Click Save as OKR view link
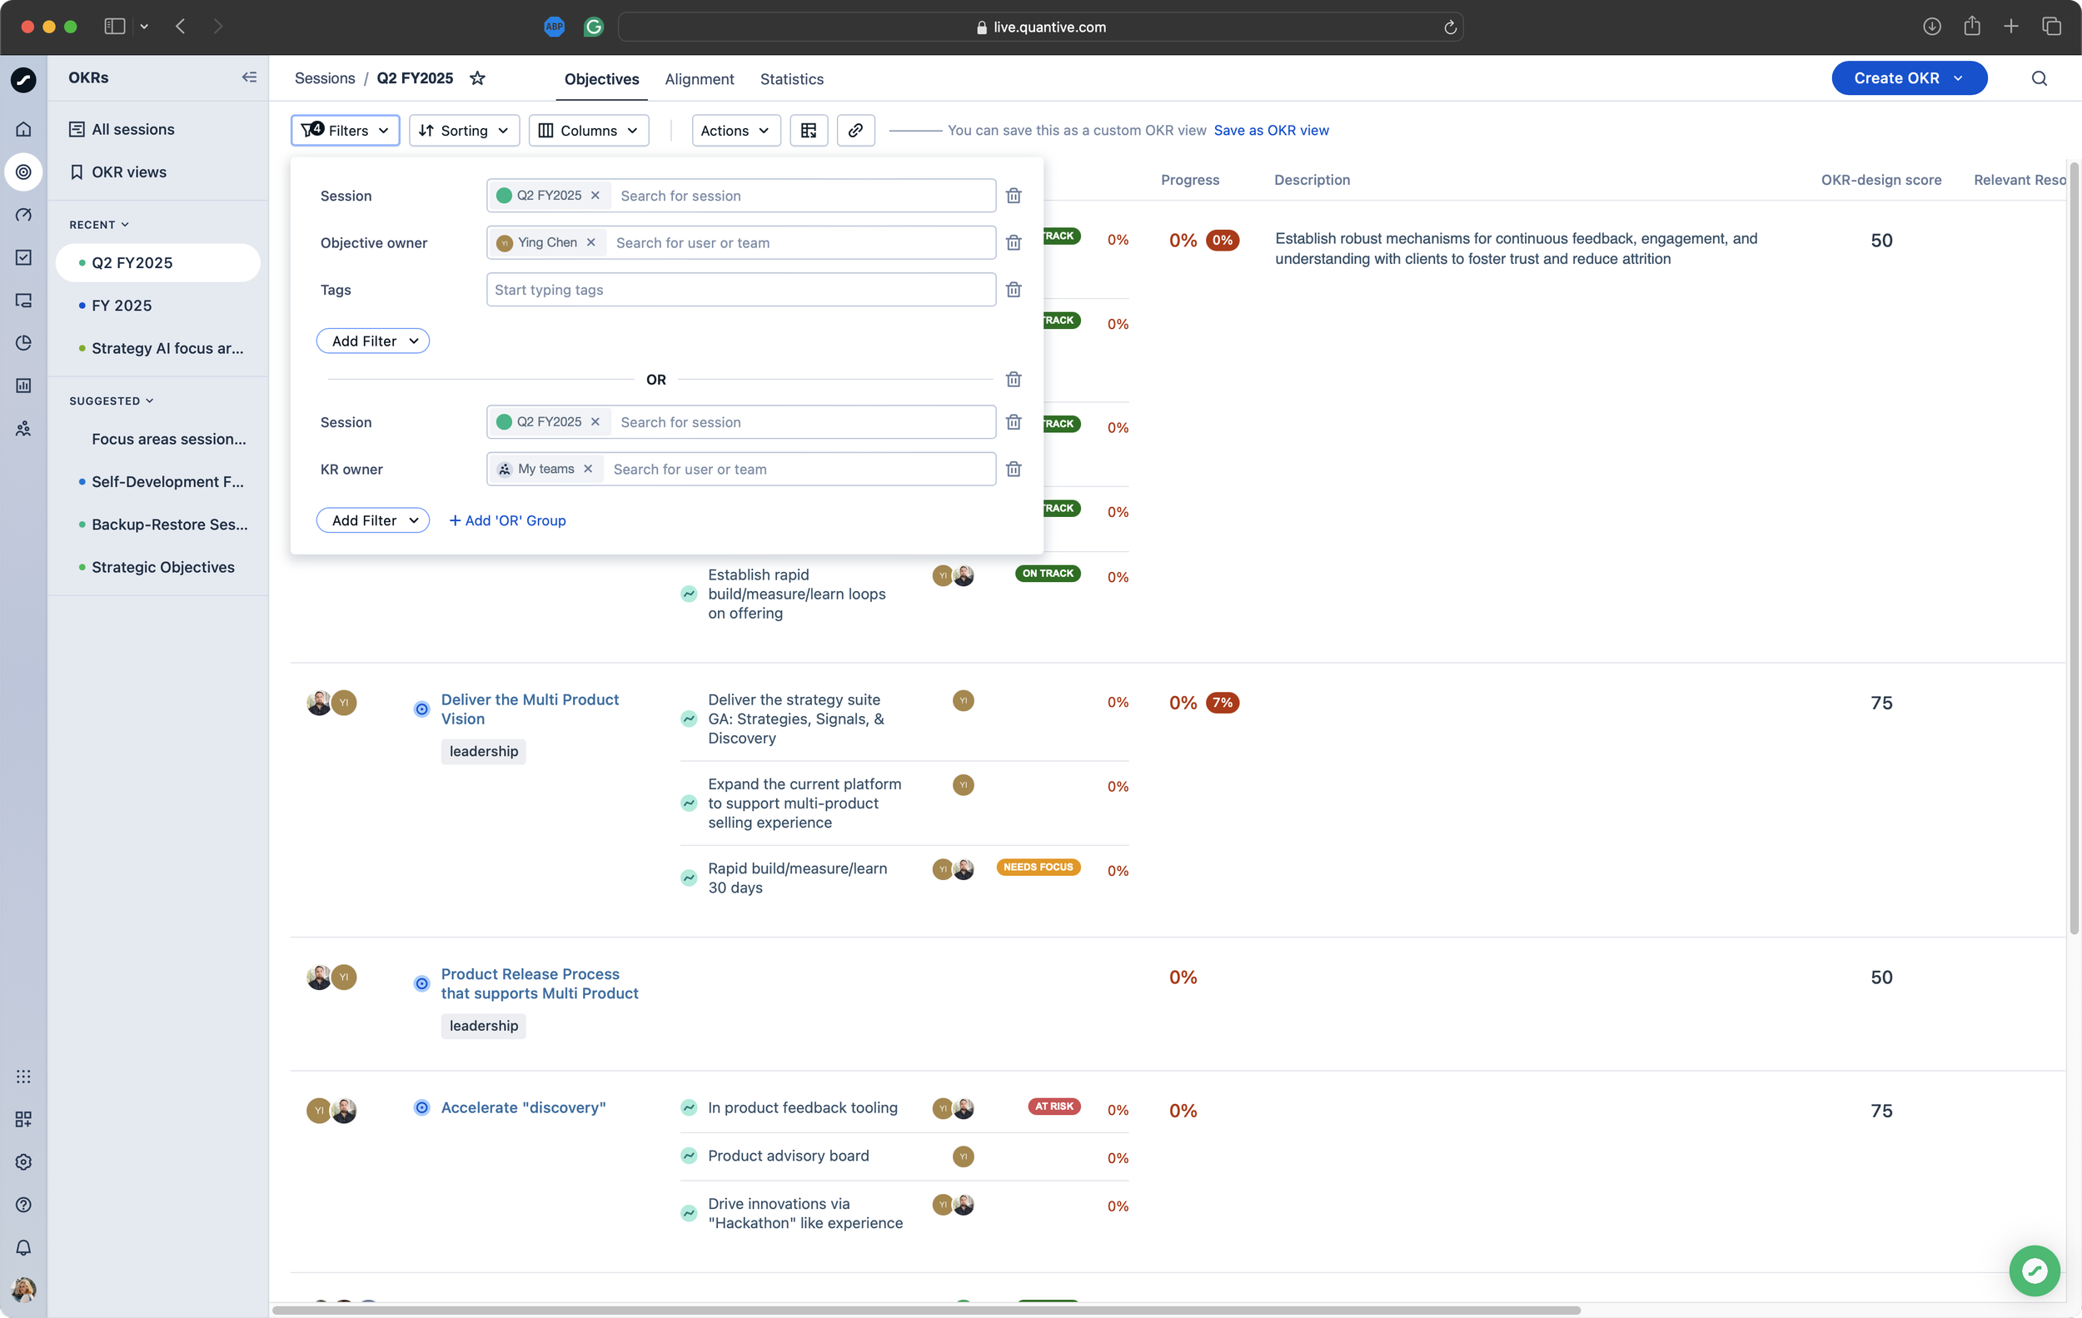 click(x=1270, y=131)
